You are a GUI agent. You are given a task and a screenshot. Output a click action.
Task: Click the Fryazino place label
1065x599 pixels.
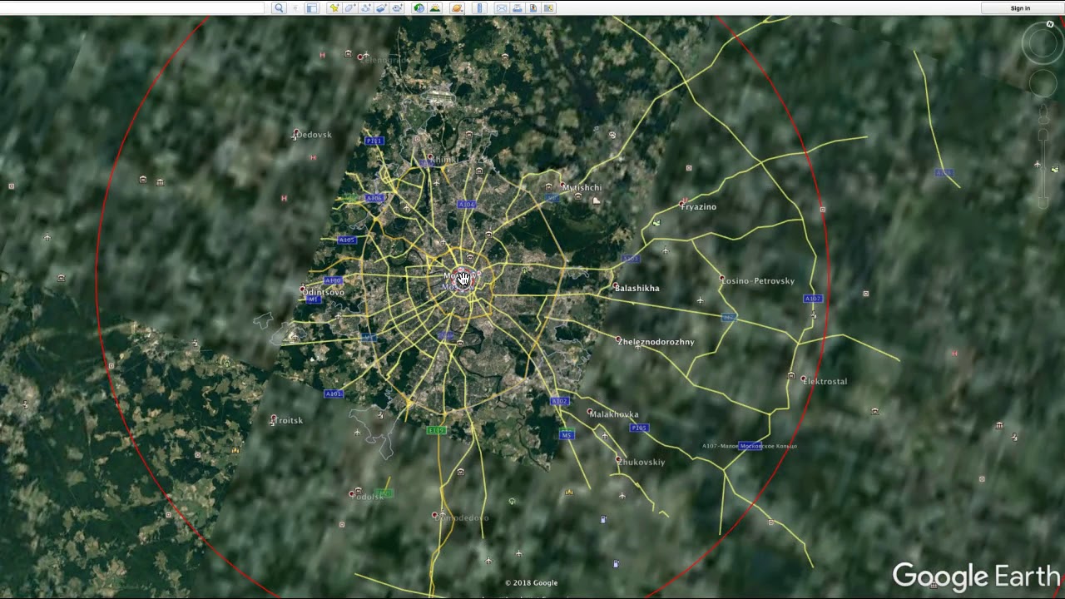[698, 206]
